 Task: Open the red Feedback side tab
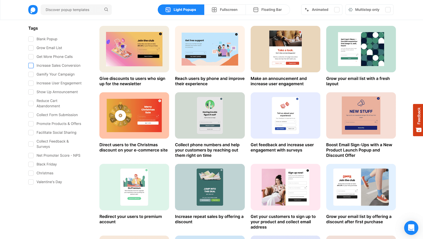pyautogui.click(x=418, y=120)
